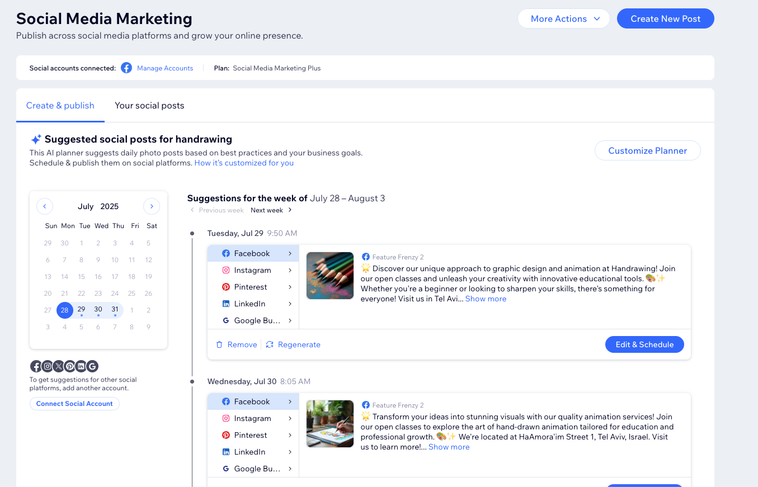Click the Create New Post button
The height and width of the screenshot is (487, 758).
pos(666,18)
